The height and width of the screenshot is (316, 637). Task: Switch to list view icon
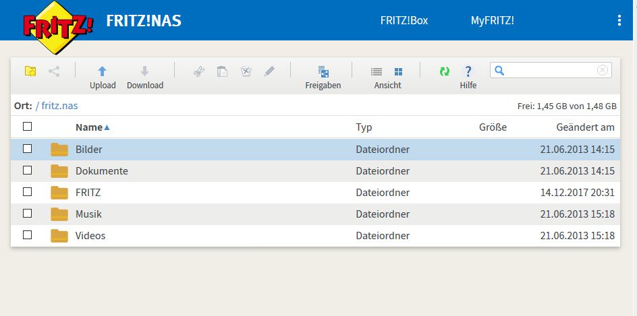[x=377, y=72]
